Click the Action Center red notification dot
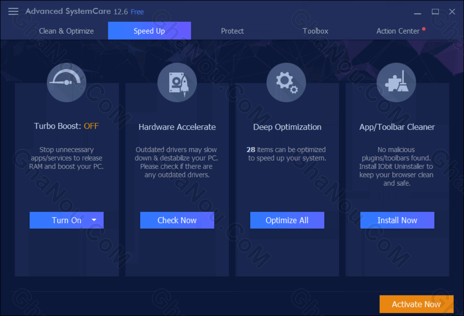Image resolution: width=464 pixels, height=316 pixels. coord(424,29)
